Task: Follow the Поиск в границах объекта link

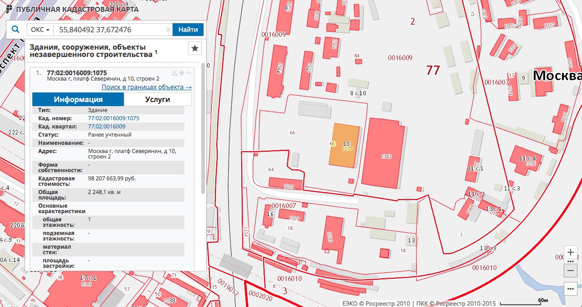Action: pyautogui.click(x=146, y=87)
